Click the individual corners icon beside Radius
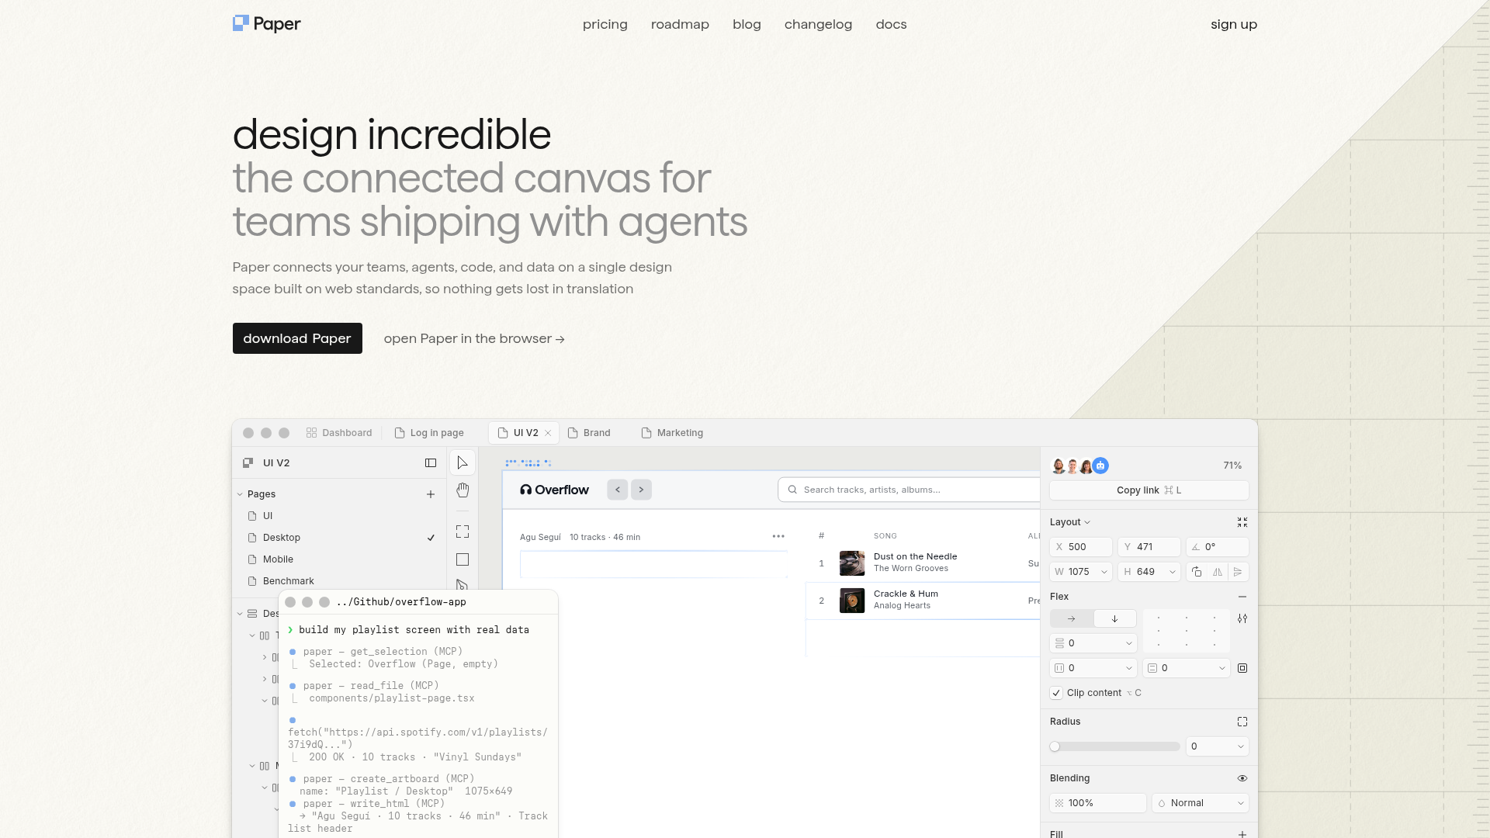Viewport: 1490px width, 838px height. point(1242,722)
